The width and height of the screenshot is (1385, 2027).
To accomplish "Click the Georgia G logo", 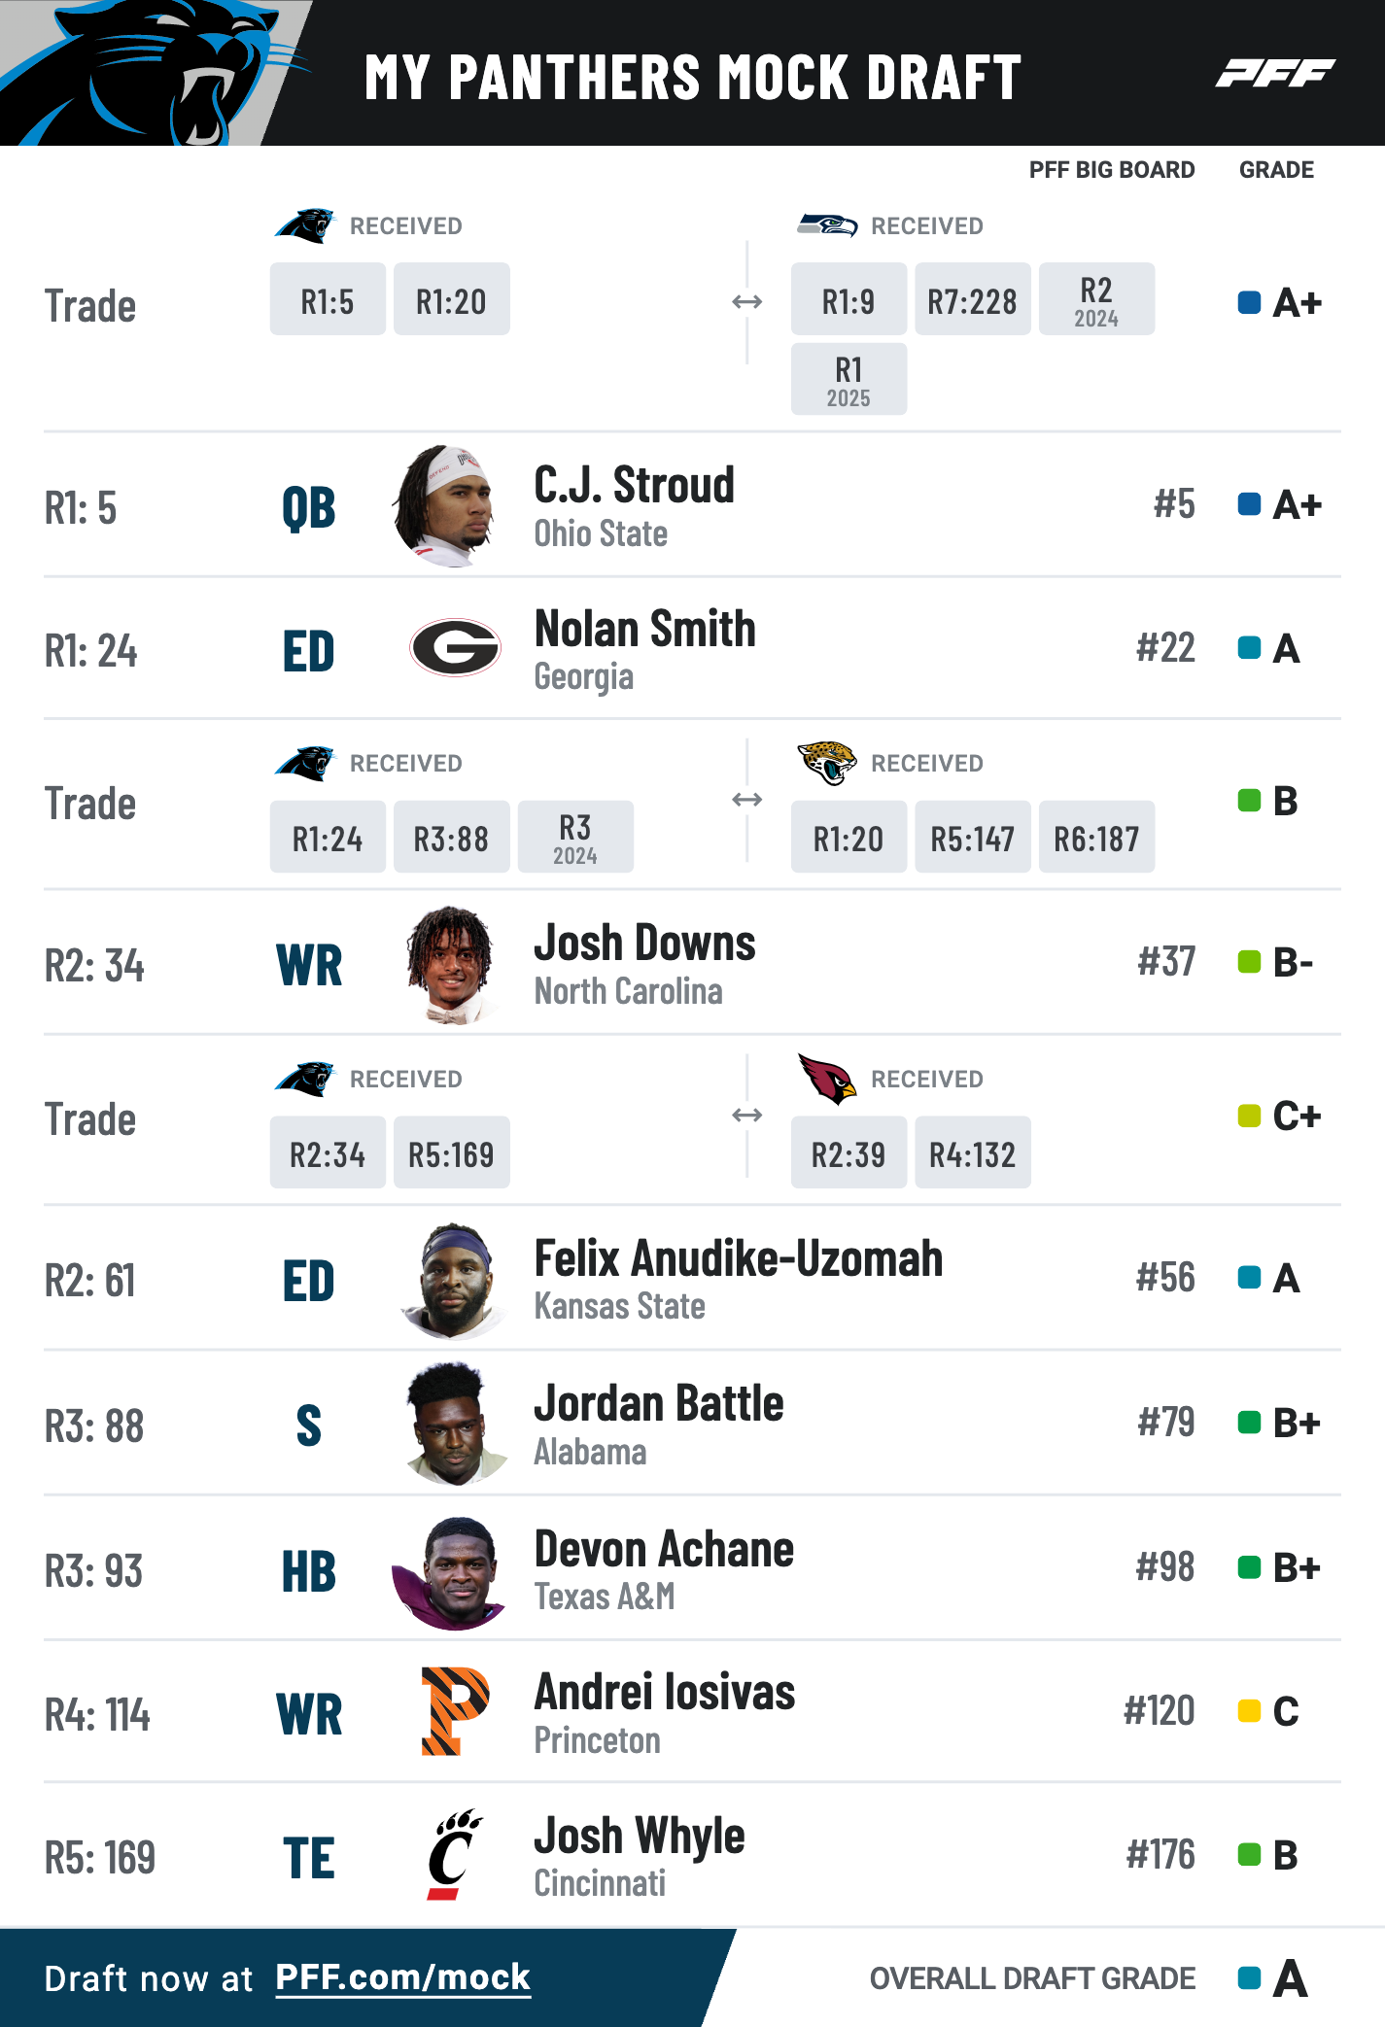I will point(455,647).
